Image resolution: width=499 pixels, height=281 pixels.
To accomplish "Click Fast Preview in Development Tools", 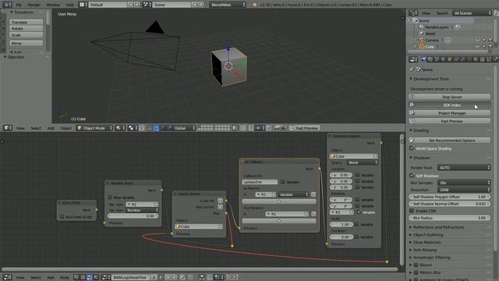I will pos(450,121).
